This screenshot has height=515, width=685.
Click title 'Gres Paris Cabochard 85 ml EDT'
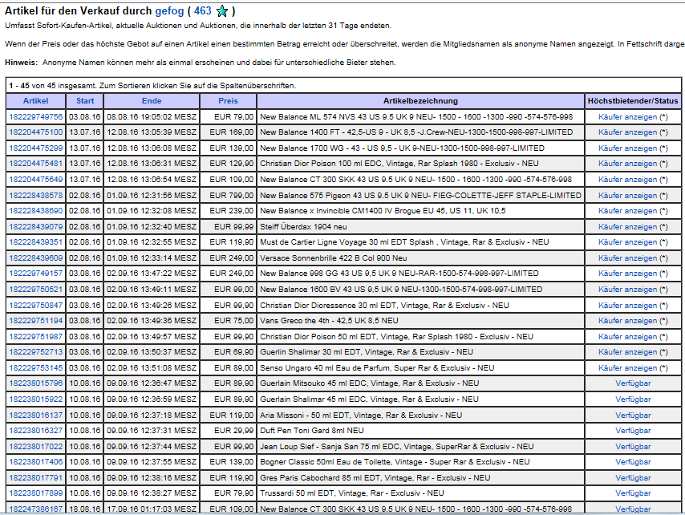[375, 478]
